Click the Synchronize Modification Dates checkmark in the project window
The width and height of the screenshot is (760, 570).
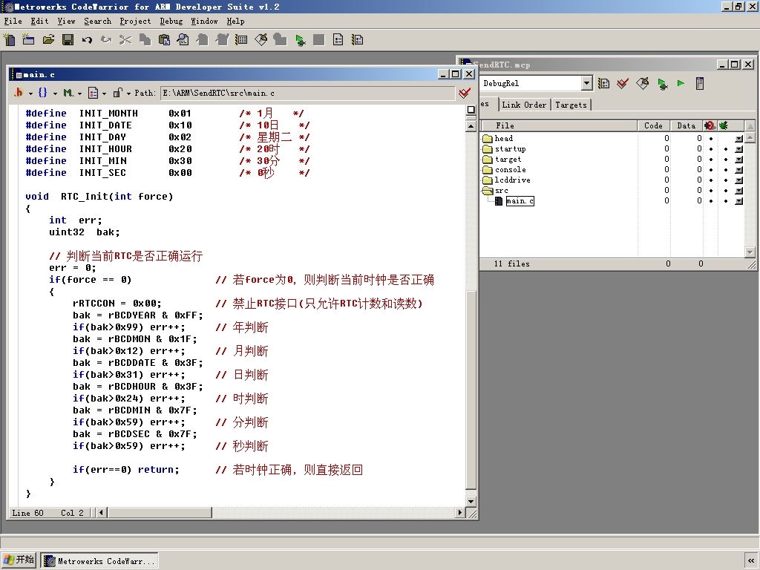[x=623, y=83]
